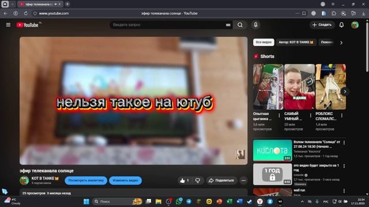Go to YouTube home via logo
The height and width of the screenshot is (207, 369).
coord(28,25)
